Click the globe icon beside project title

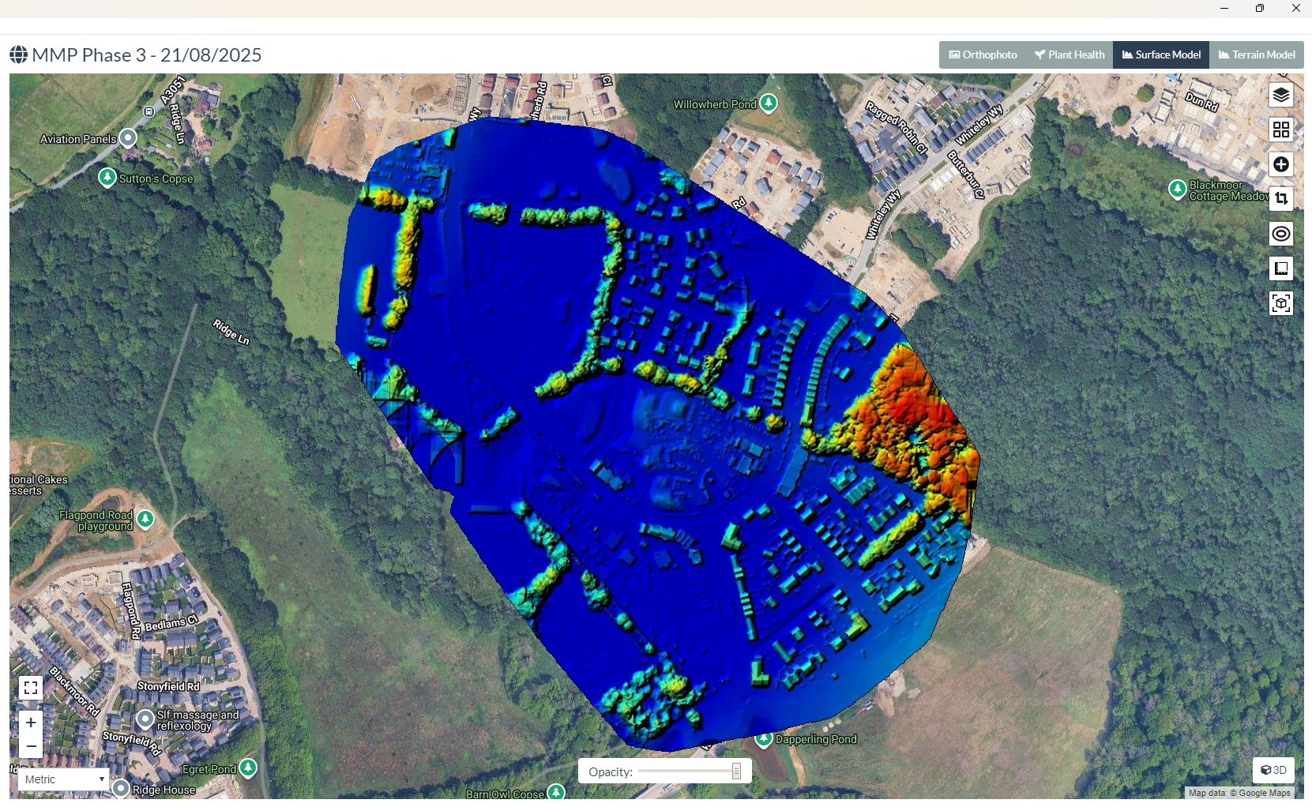(x=18, y=54)
